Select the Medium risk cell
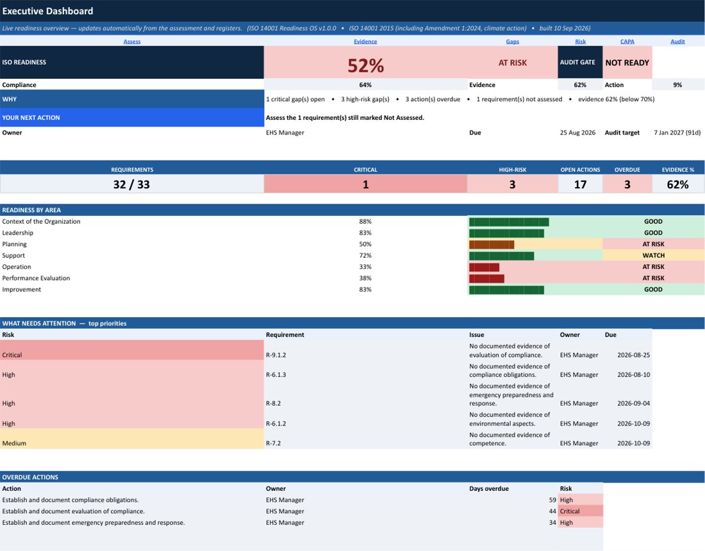Viewport: 705px width, 551px height. (x=132, y=439)
